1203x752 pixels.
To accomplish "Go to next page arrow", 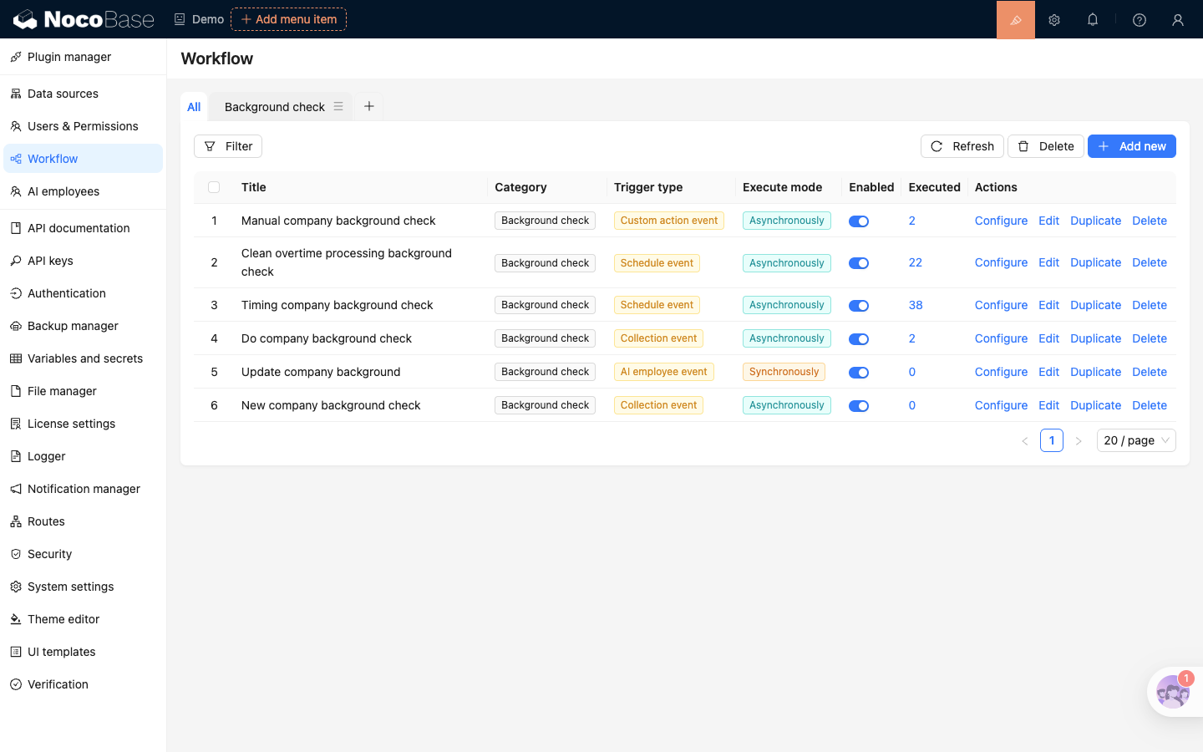I will [x=1079, y=440].
